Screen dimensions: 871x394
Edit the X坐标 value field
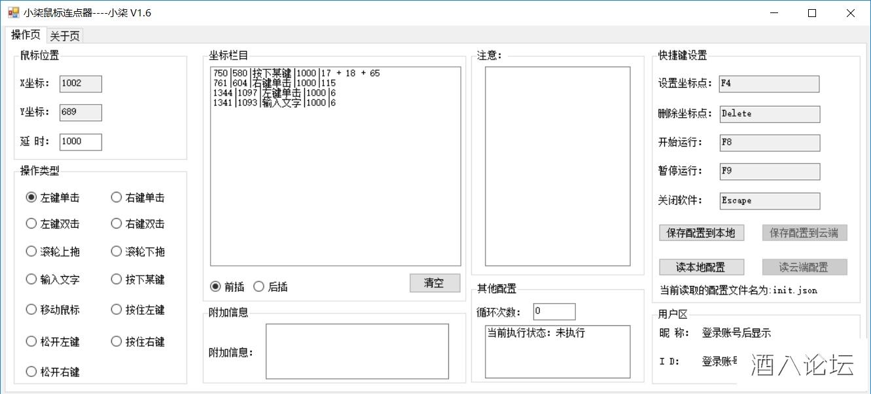[x=80, y=84]
